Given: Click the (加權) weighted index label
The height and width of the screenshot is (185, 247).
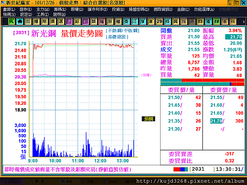Looking at the screenshot, I should tap(146, 75).
